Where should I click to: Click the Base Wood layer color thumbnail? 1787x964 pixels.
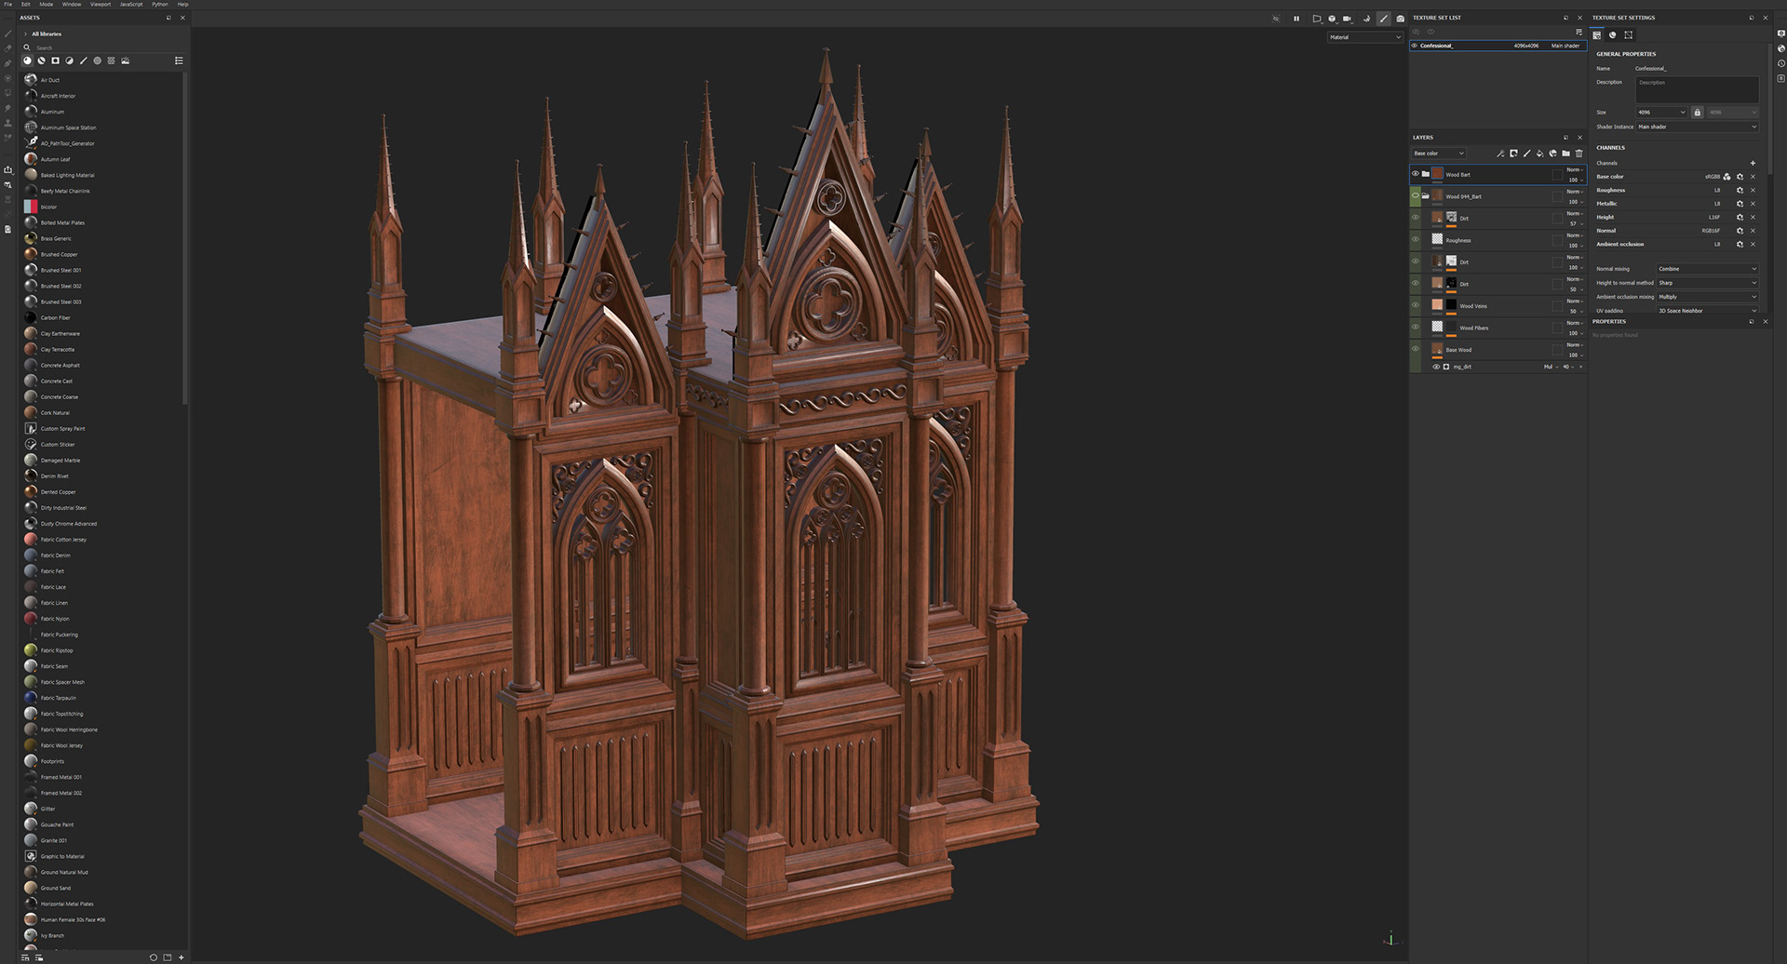pos(1437,350)
